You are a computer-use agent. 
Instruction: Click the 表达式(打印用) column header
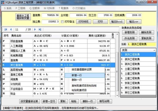[47, 36]
